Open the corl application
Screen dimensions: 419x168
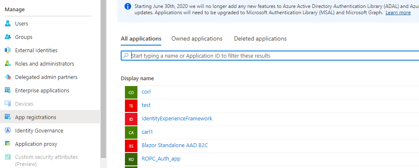pyautogui.click(x=146, y=92)
